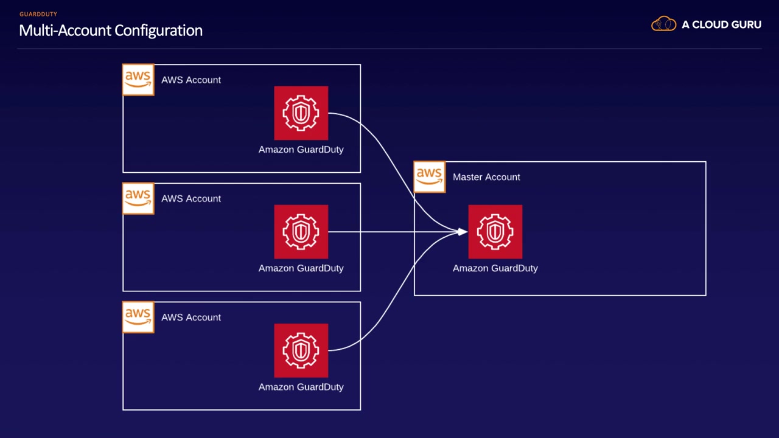Select the "Master Account" label
The width and height of the screenshot is (779, 438).
486,177
